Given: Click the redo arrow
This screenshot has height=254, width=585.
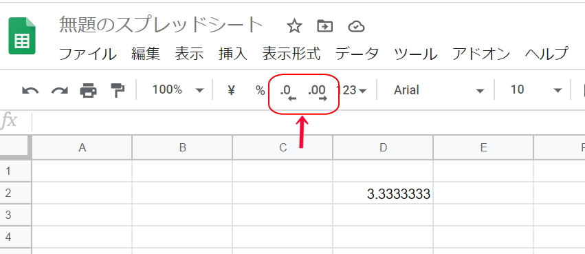Looking at the screenshot, I should [x=60, y=90].
